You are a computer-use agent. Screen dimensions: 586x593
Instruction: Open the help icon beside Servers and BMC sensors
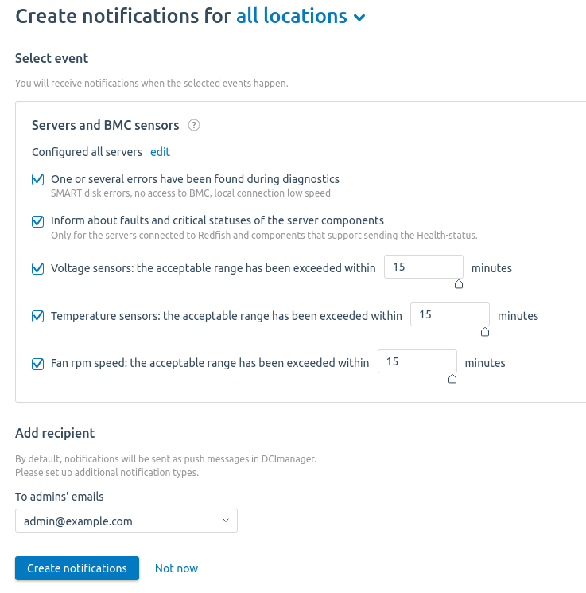click(x=194, y=125)
